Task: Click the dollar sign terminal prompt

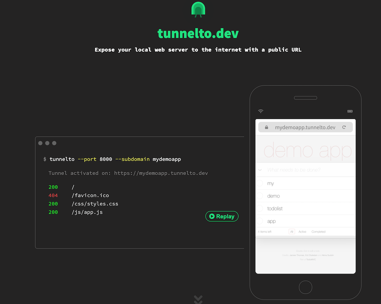Action: click(x=45, y=159)
